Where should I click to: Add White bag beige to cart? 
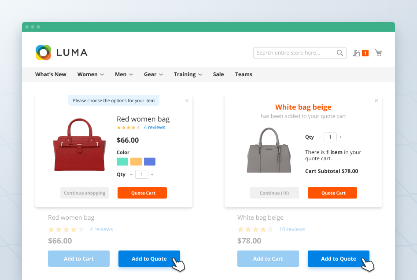tap(268, 258)
